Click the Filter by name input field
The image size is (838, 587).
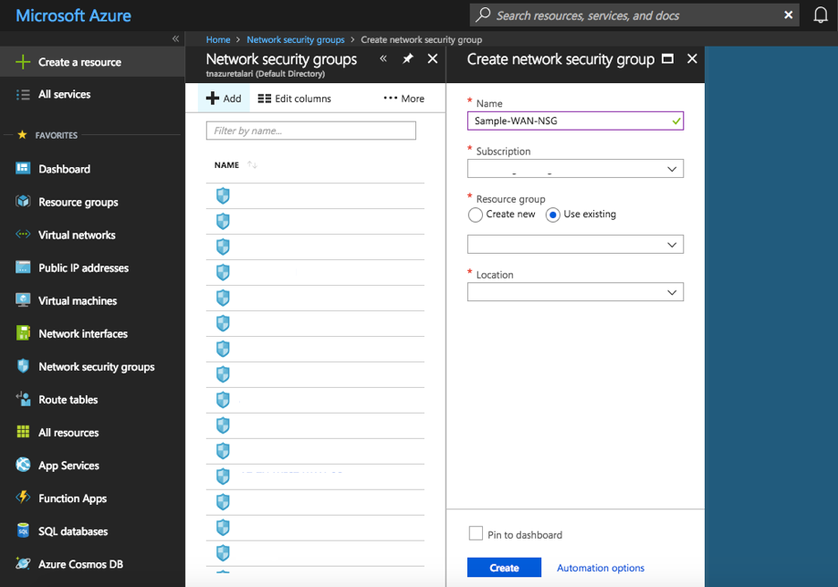click(310, 131)
